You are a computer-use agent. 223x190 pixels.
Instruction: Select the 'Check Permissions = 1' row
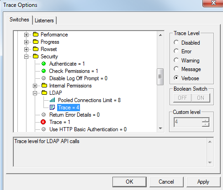tap(73, 71)
